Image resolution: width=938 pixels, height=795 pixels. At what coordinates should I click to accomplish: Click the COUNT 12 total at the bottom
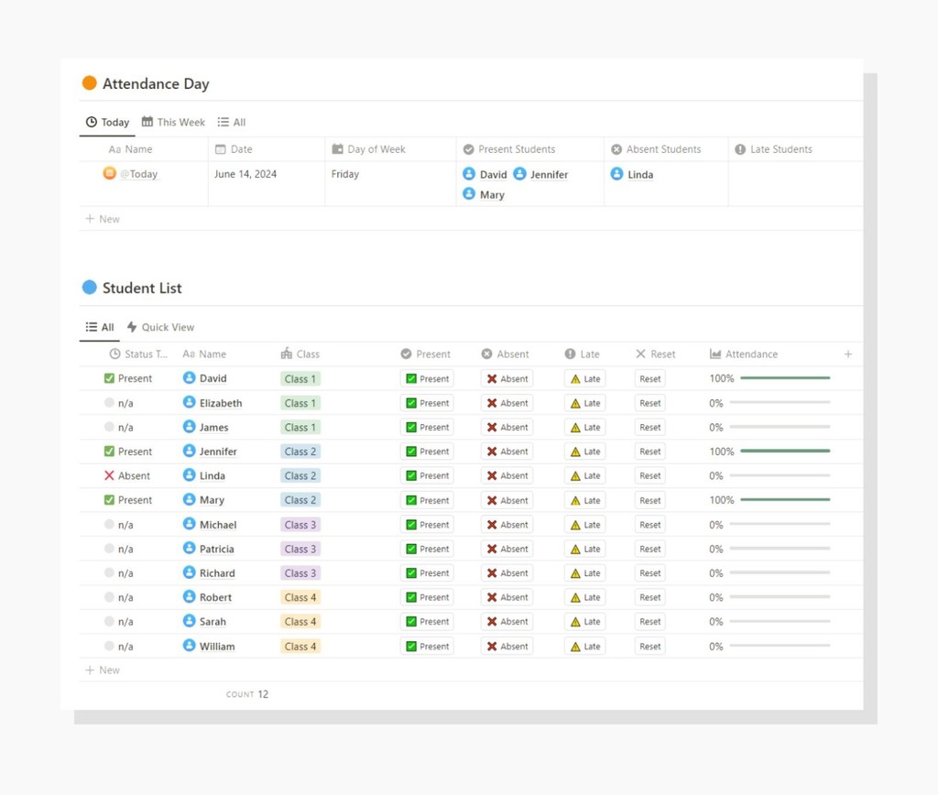tap(247, 694)
